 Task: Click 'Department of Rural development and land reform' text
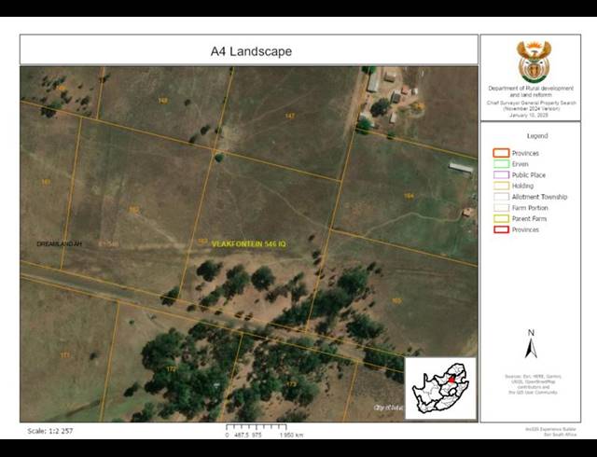tap(531, 91)
